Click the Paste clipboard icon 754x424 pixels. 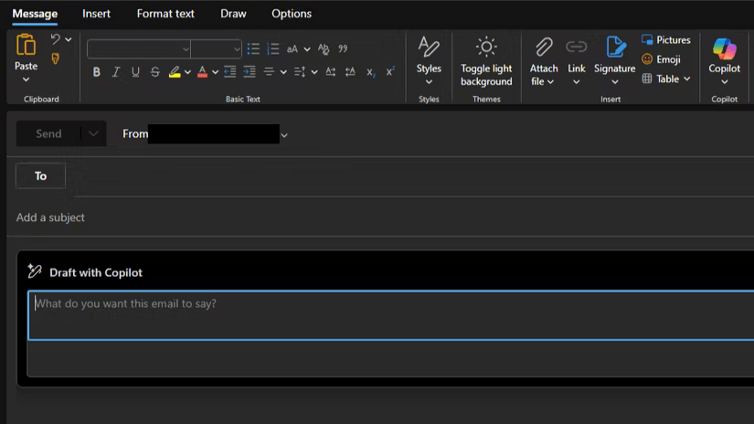[26, 45]
